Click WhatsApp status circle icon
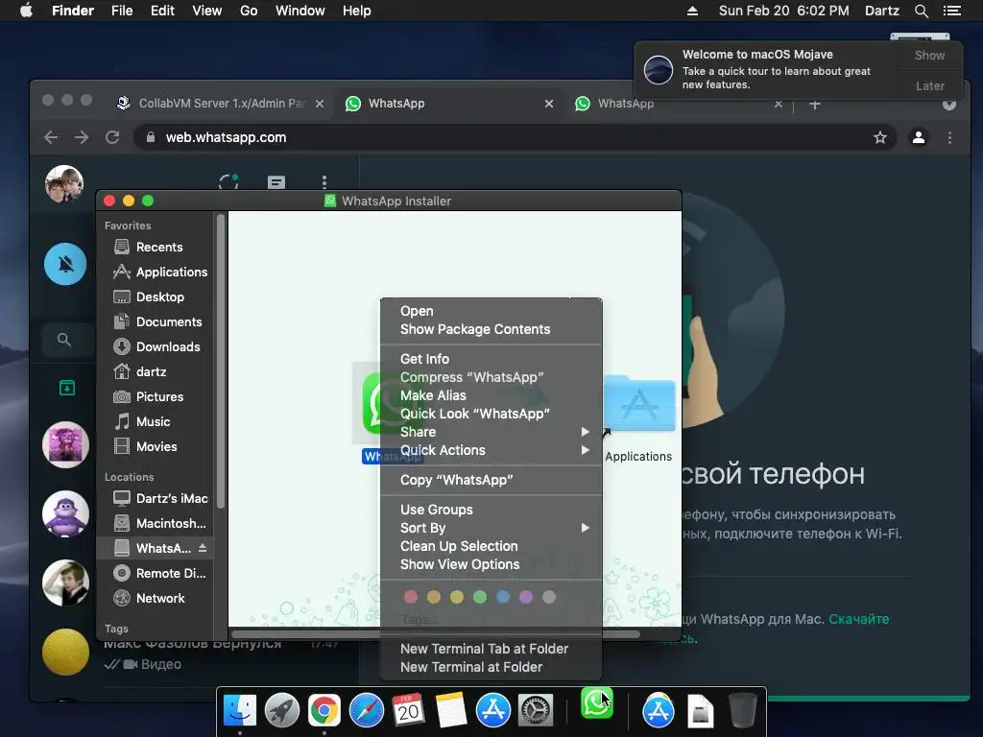 coord(228,182)
